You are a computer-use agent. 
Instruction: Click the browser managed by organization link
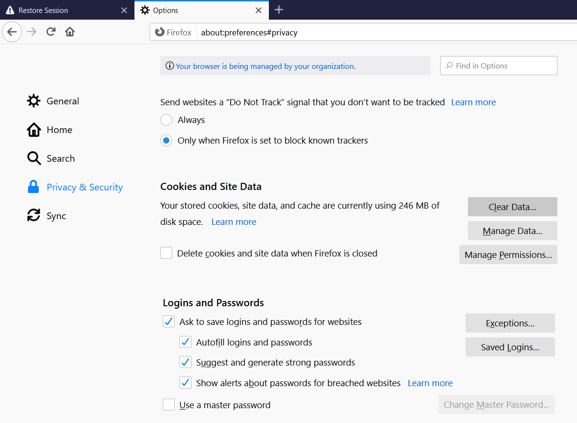(x=266, y=66)
